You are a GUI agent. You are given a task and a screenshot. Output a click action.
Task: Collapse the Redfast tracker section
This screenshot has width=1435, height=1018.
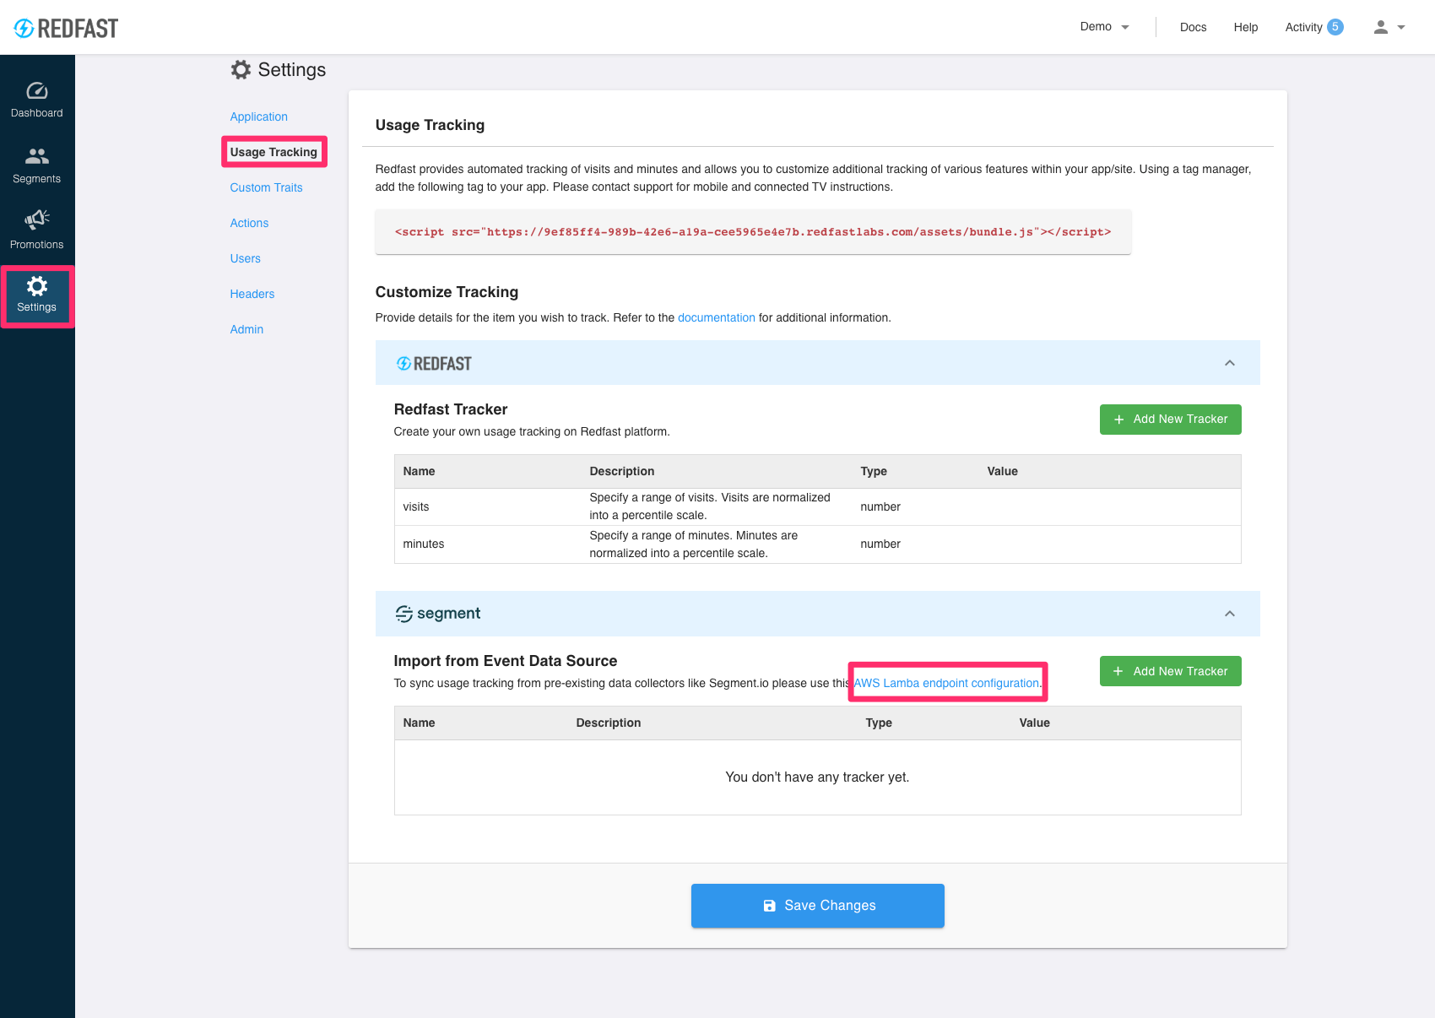click(1230, 363)
